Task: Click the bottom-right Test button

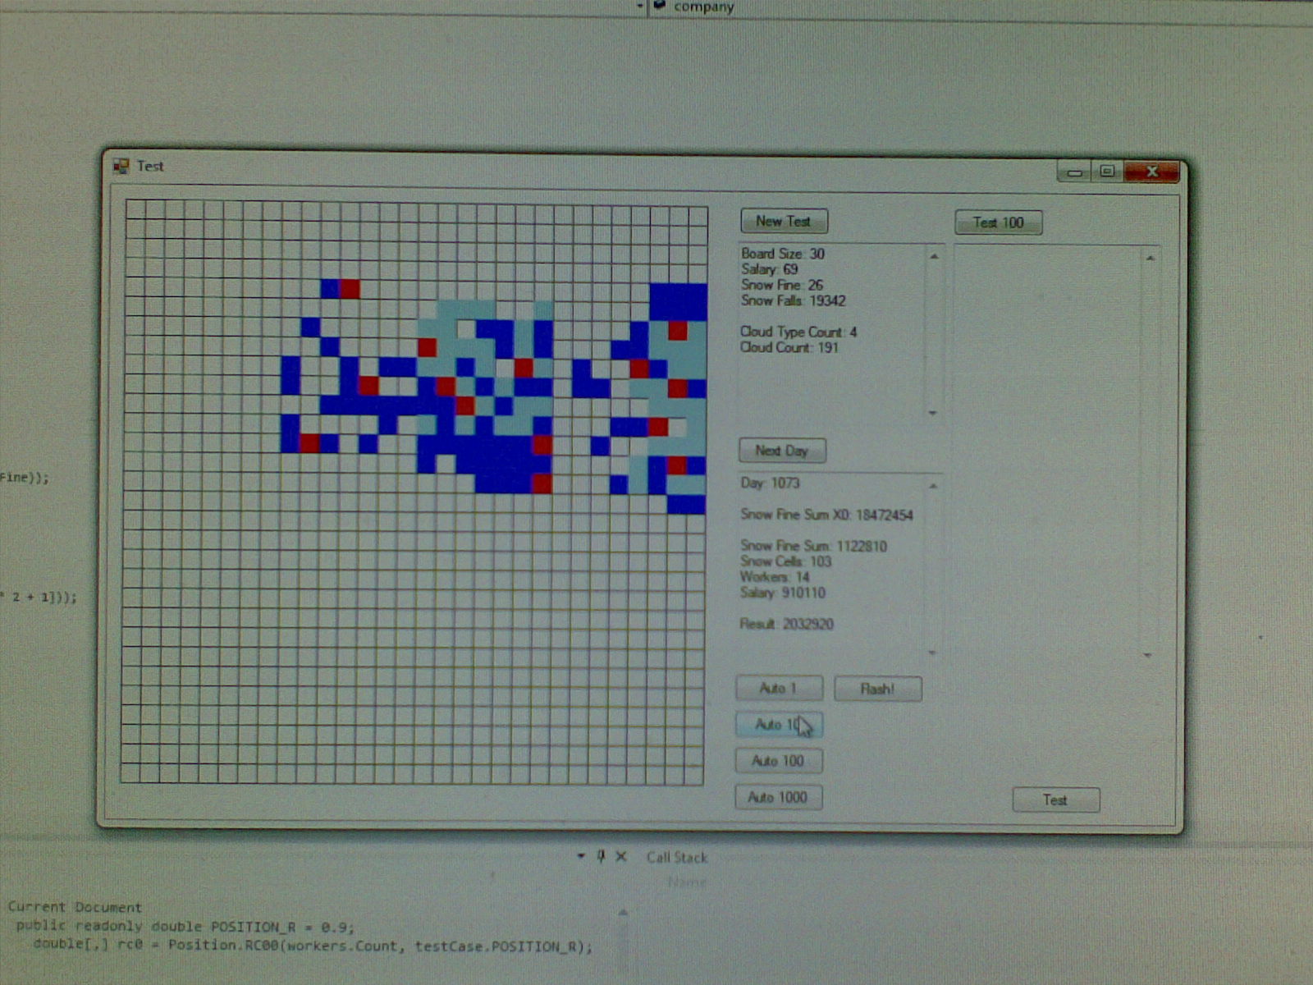Action: pos(1055,799)
